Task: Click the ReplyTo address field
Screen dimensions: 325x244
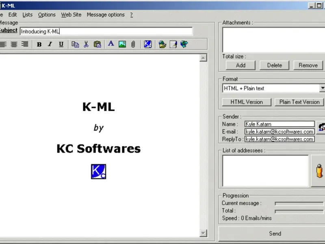Action: point(279,139)
